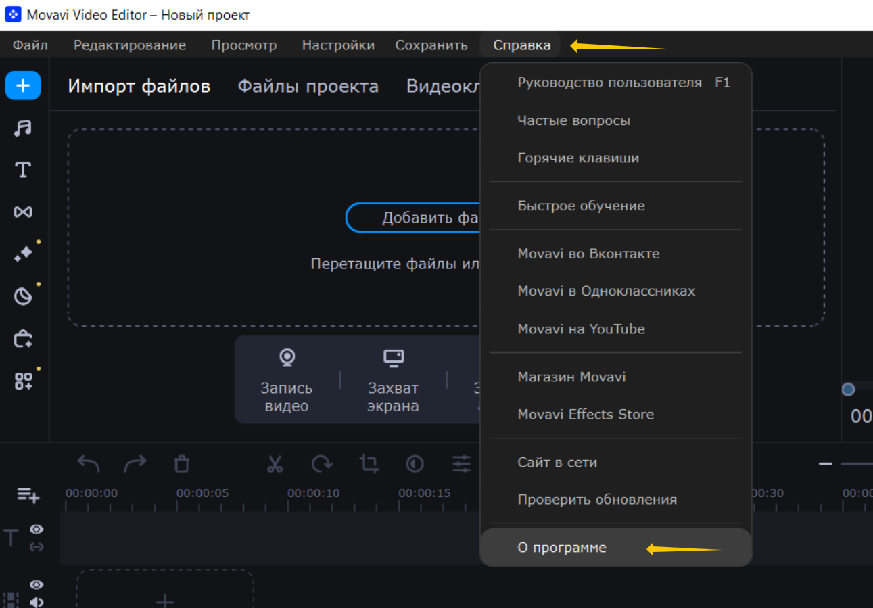Select Магазин Movavi menu item

[616, 377]
